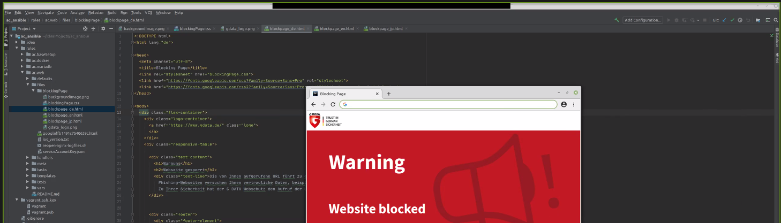Click the Git update project arrow
This screenshot has width=781, height=223.
pyautogui.click(x=725, y=20)
